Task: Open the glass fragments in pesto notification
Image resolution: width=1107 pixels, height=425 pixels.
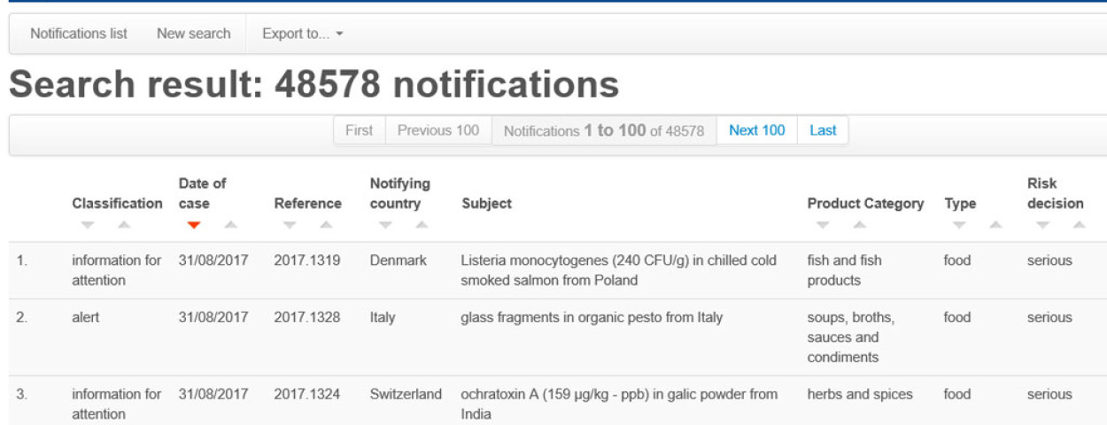Action: (x=592, y=318)
